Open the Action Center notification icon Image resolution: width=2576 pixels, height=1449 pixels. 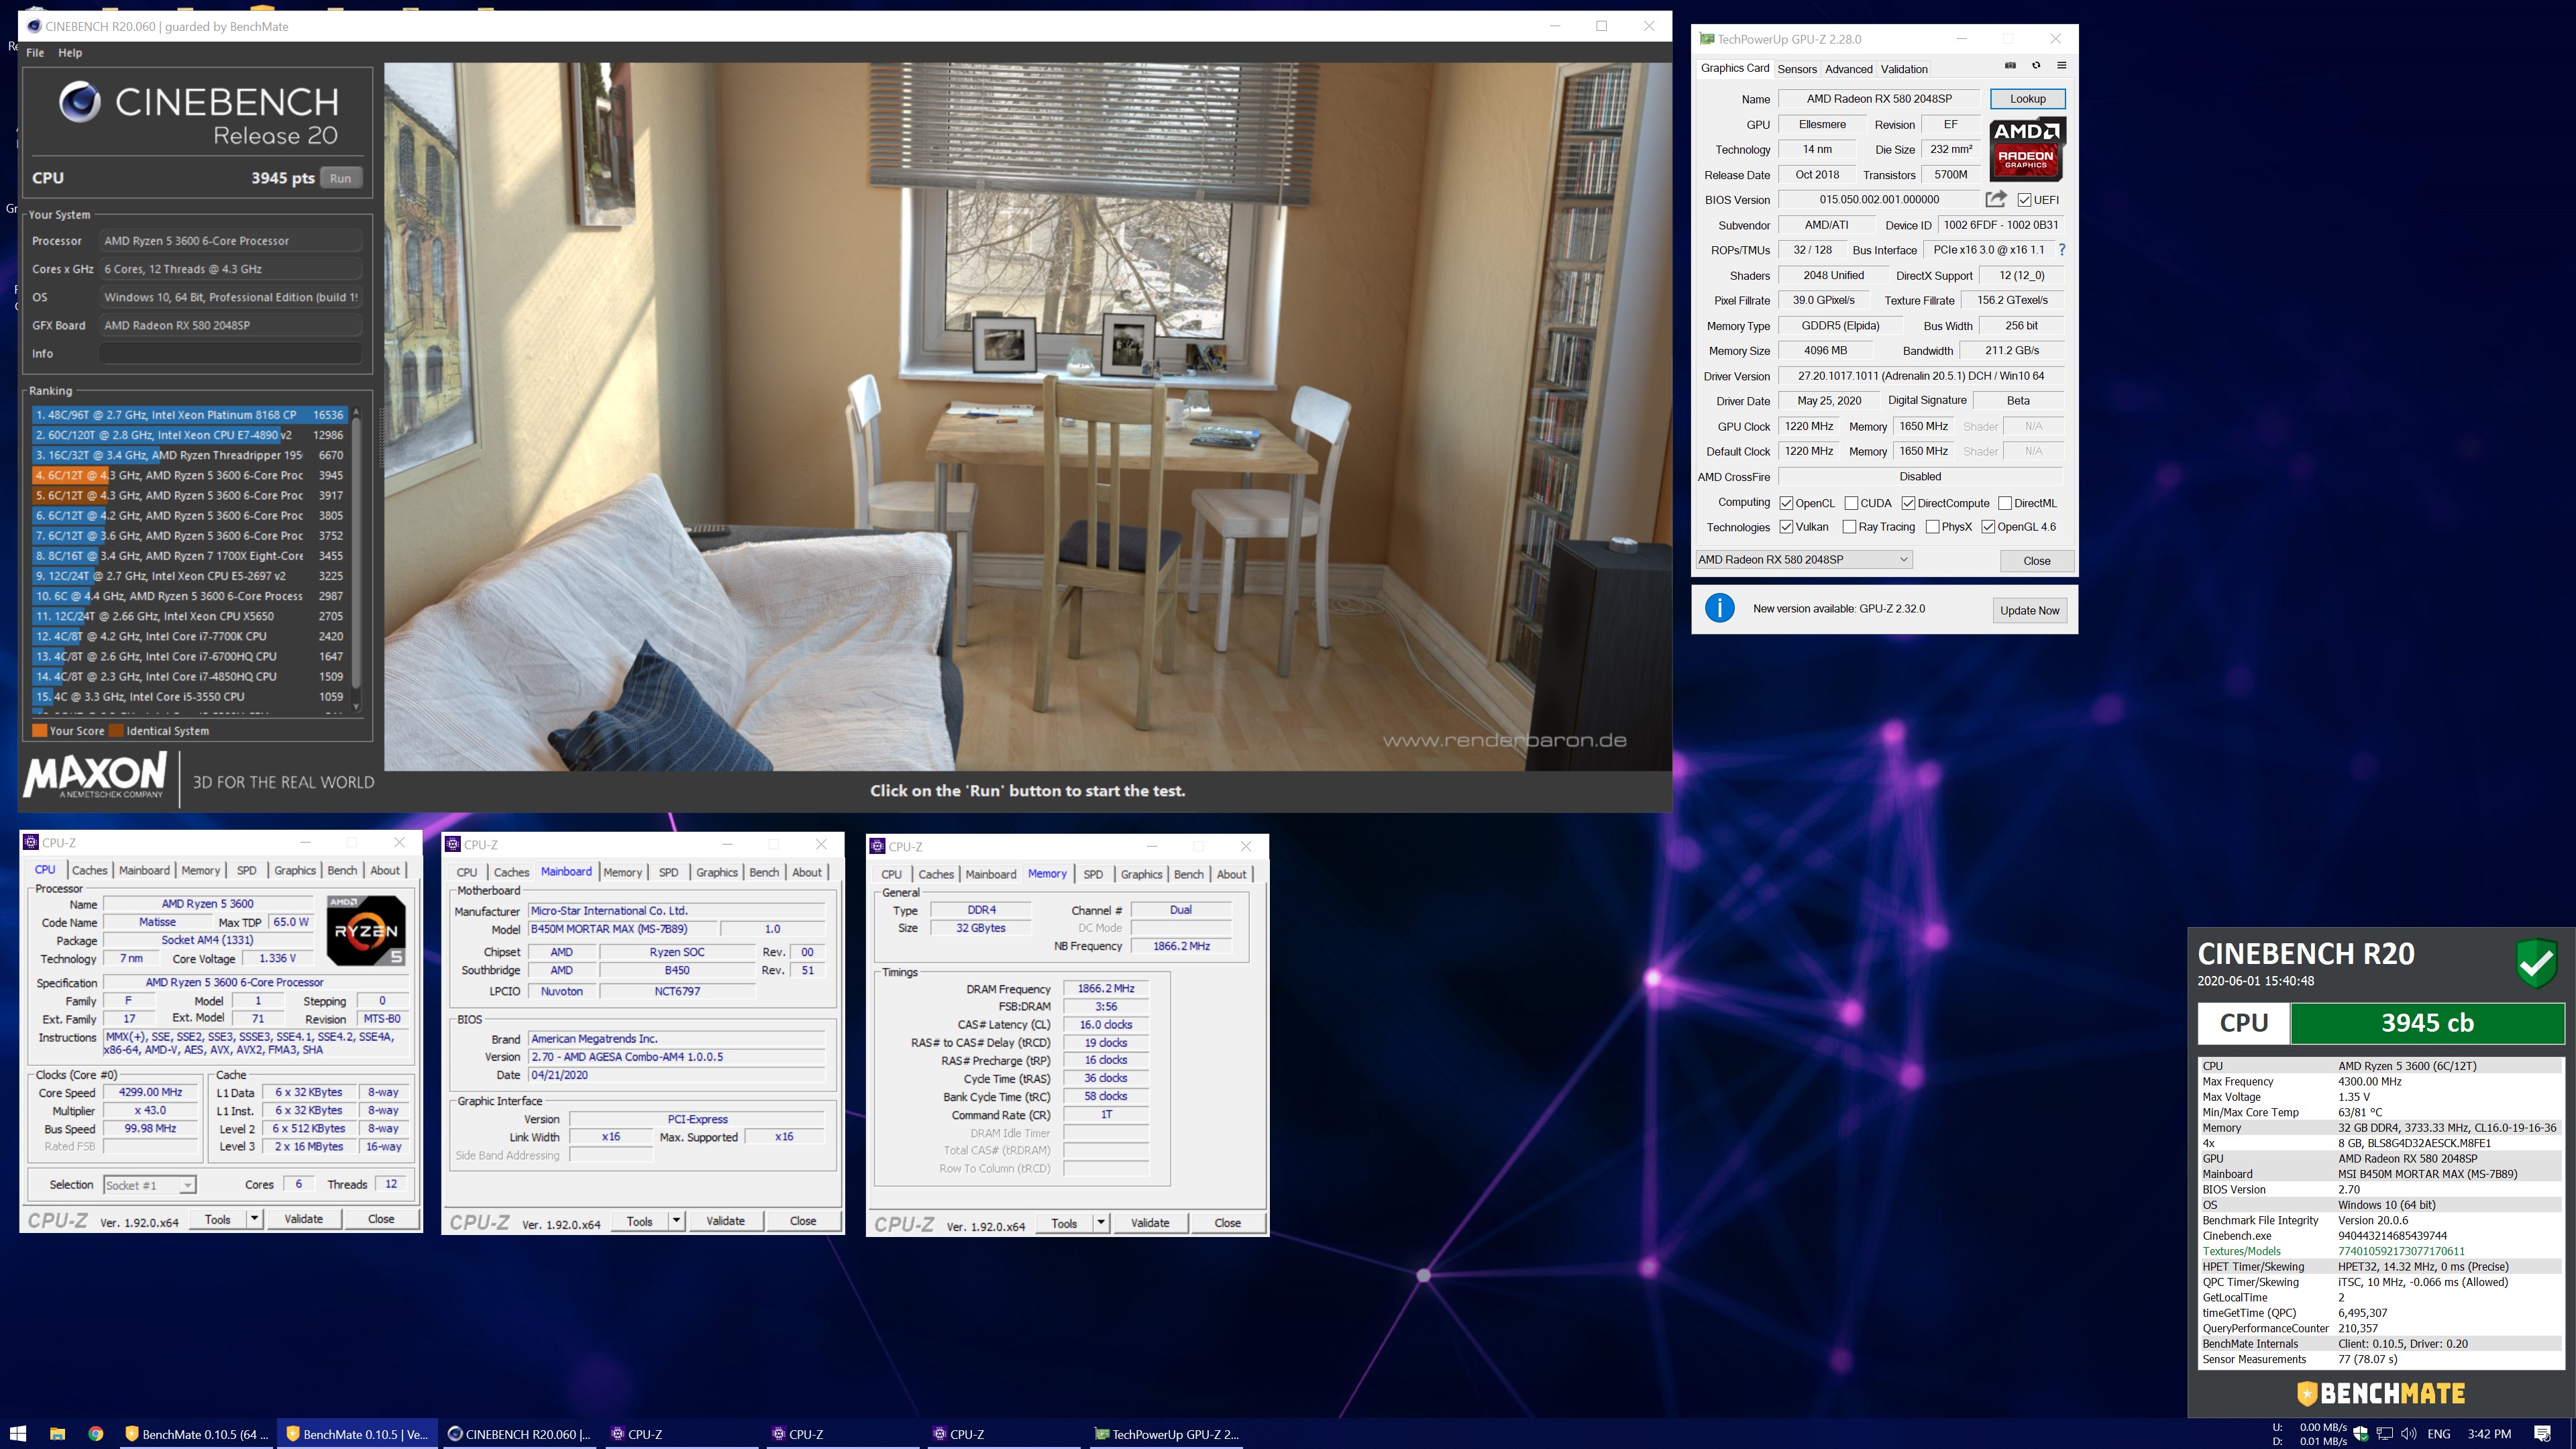point(2543,1433)
